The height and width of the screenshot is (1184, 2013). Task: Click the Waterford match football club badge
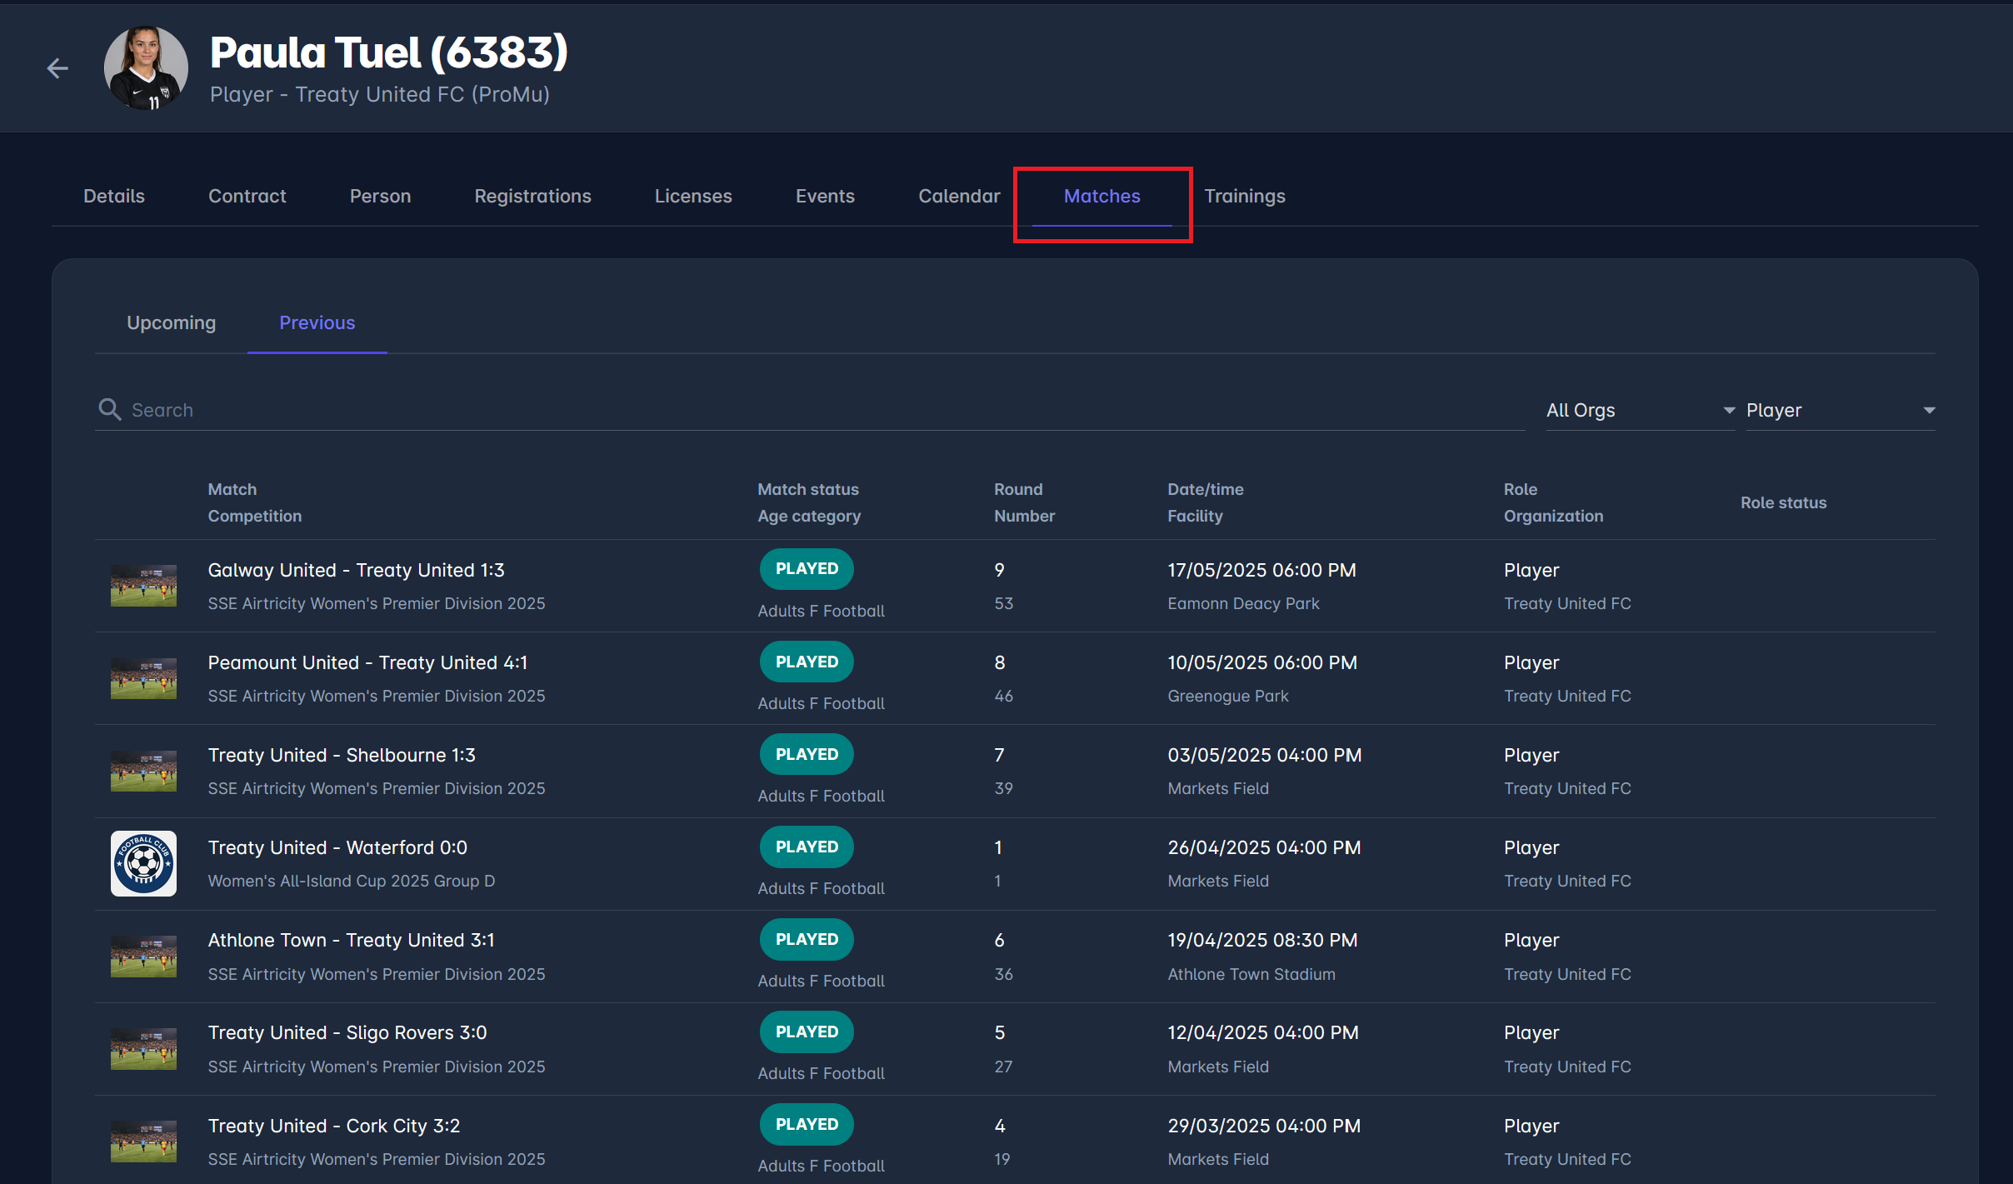pos(143,863)
